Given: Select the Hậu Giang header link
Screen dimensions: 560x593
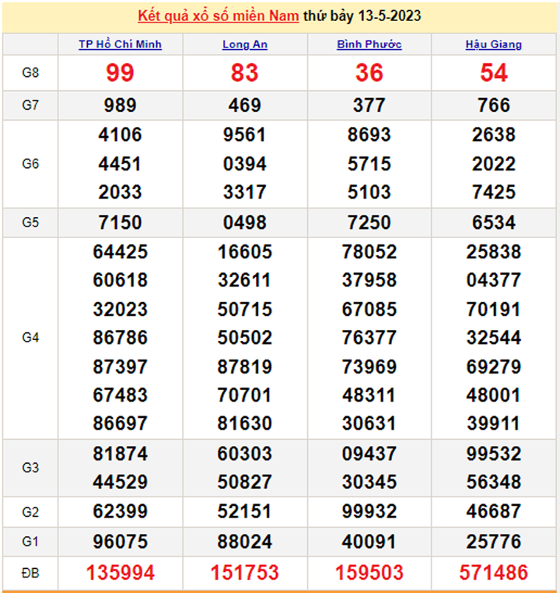Looking at the screenshot, I should click(493, 44).
